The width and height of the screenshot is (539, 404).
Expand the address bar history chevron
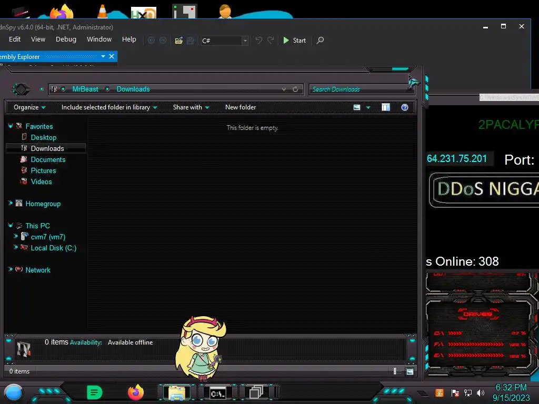click(x=284, y=89)
